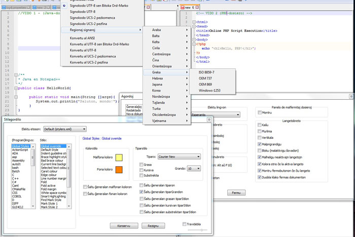Choose Konvertu al ANSI
The image size is (355, 237).
coord(102,38)
